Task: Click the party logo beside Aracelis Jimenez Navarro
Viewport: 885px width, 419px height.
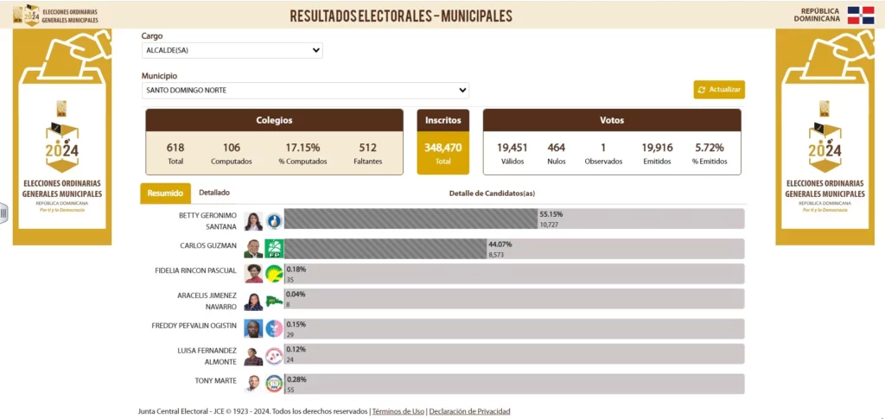Action: 274,302
